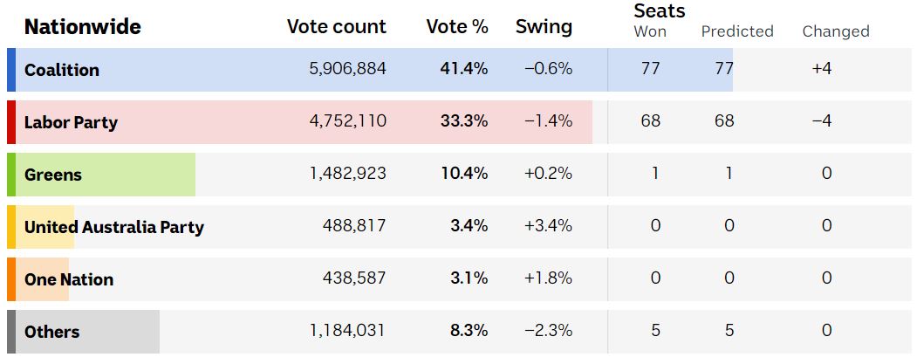
Task: Click the Others row label
Action: [x=52, y=332]
